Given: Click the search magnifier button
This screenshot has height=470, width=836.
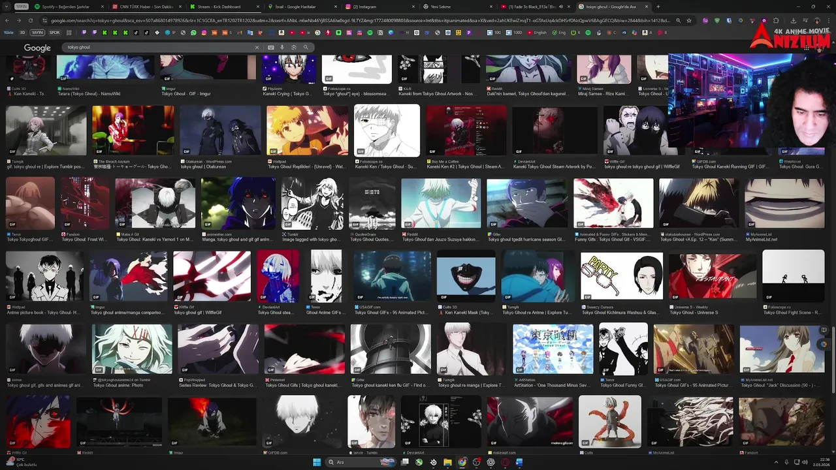Looking at the screenshot, I should tap(306, 47).
